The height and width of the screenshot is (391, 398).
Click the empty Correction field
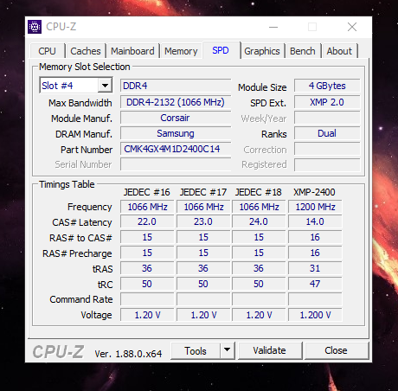327,149
